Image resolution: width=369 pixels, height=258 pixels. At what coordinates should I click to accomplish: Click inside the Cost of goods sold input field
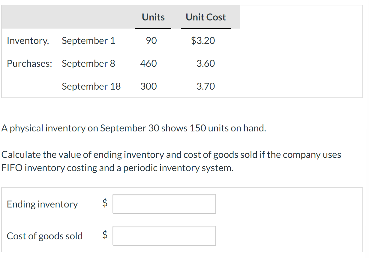click(164, 236)
